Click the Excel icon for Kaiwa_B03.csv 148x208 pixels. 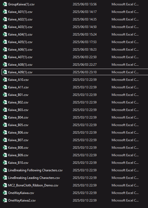click(x=5, y=110)
